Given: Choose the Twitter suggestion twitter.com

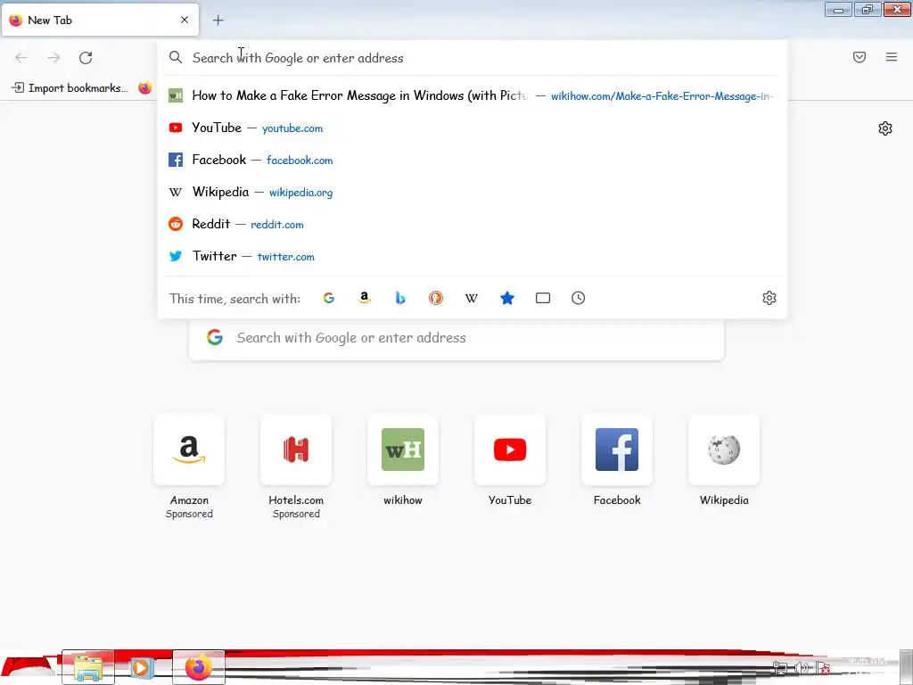Looking at the screenshot, I should [x=473, y=256].
